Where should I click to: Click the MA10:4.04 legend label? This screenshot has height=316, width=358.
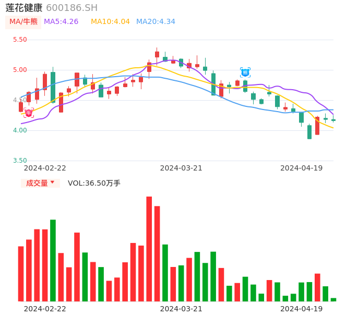click(110, 22)
